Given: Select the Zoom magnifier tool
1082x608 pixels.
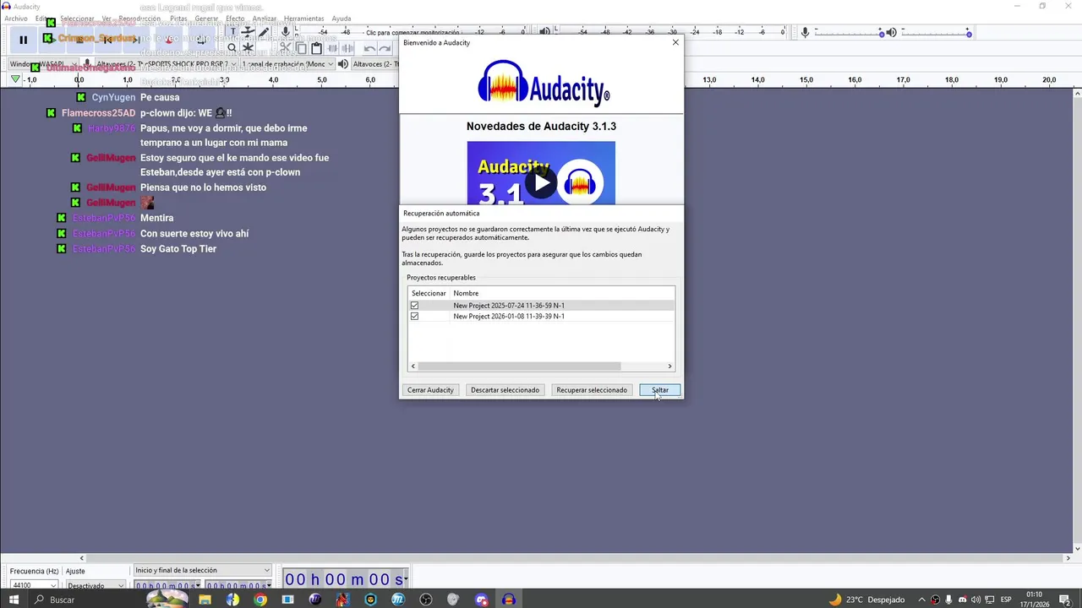Looking at the screenshot, I should coord(232,48).
